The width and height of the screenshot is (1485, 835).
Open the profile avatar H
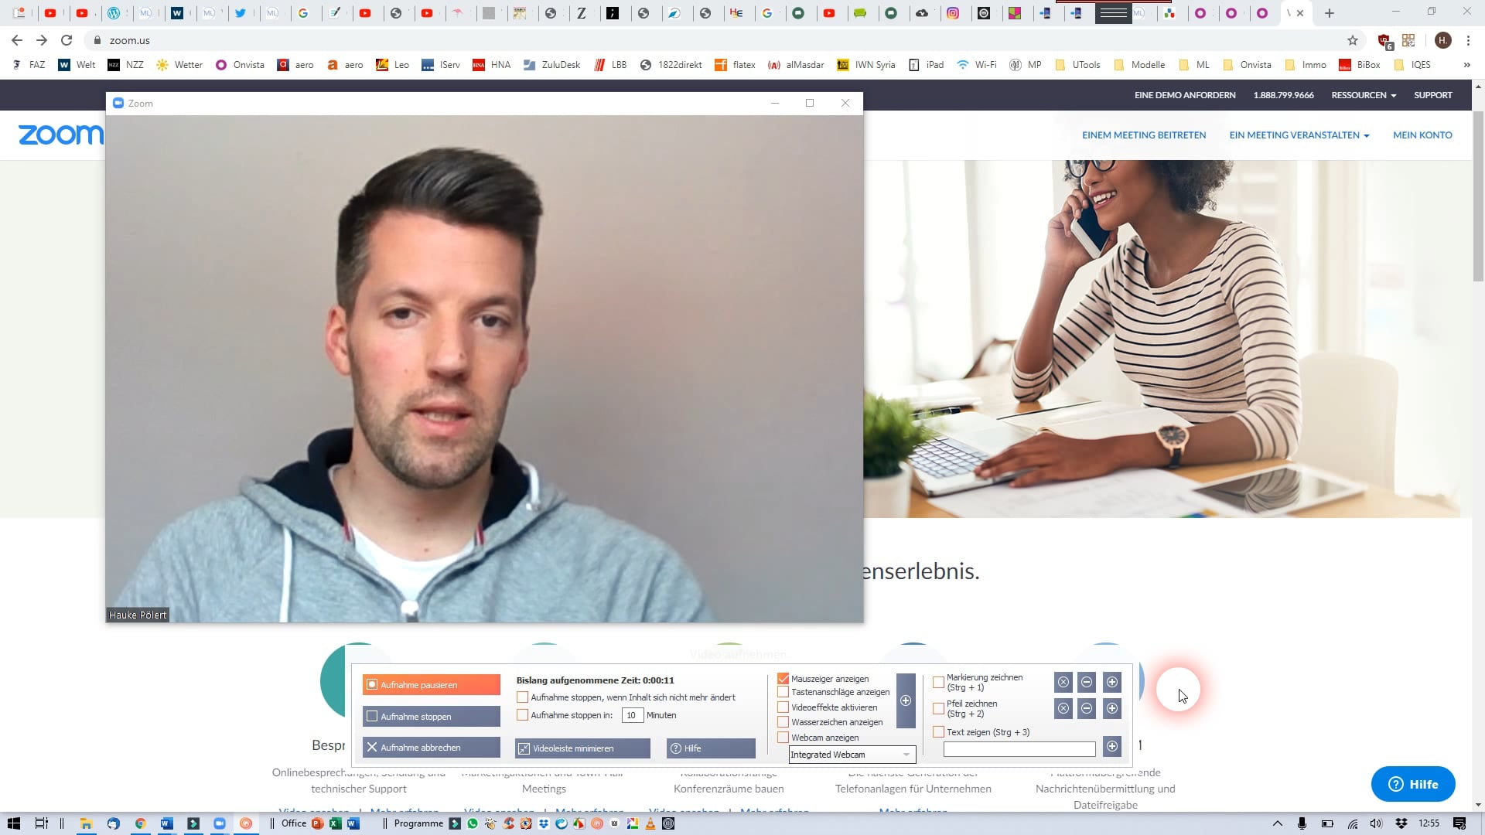pyautogui.click(x=1442, y=40)
